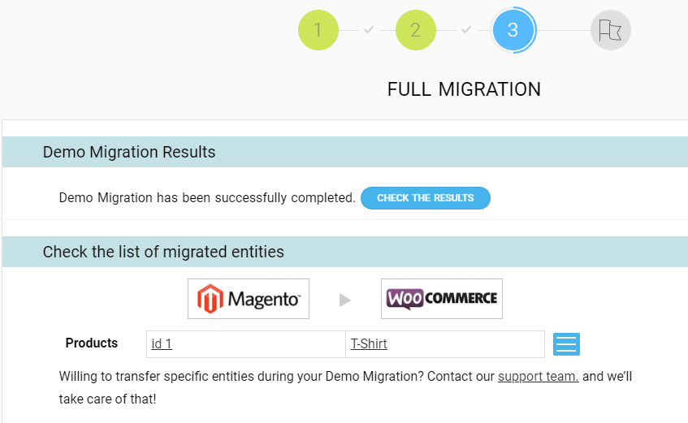
Task: Follow the support team link
Action: point(538,376)
